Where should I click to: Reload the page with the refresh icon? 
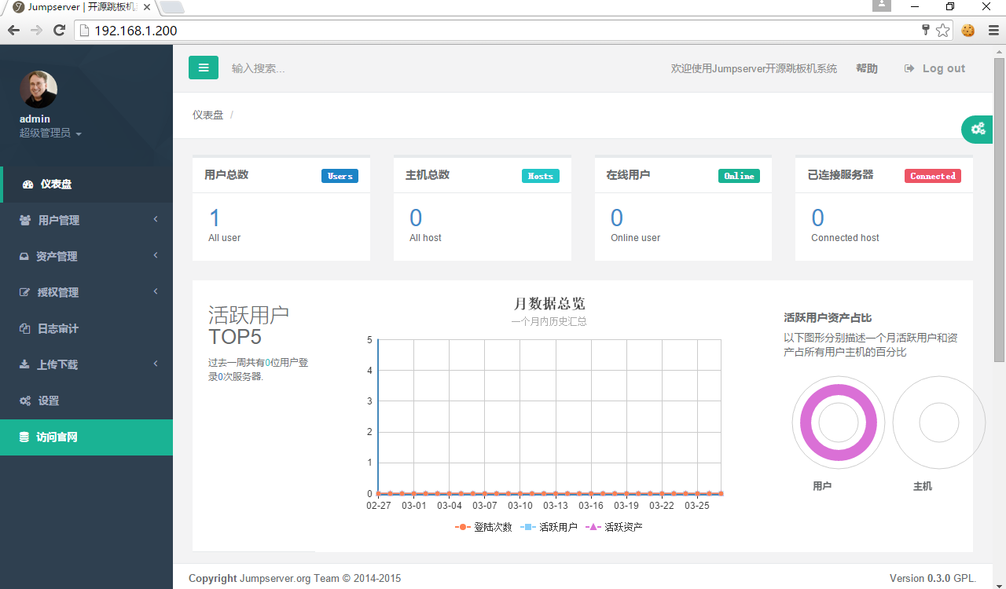pyautogui.click(x=59, y=31)
